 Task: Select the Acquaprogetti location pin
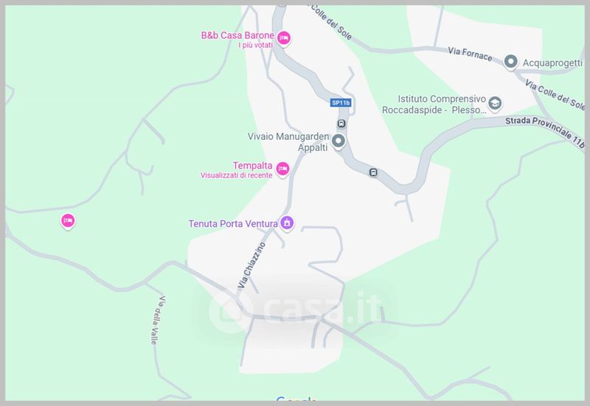pyautogui.click(x=510, y=61)
